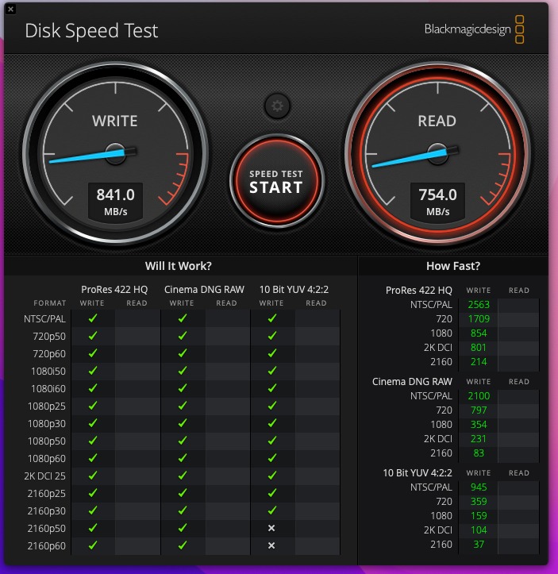This screenshot has width=558, height=574.
Task: Click Cinema DNG RAW write checkmark for 2160p50
Action: [x=183, y=528]
